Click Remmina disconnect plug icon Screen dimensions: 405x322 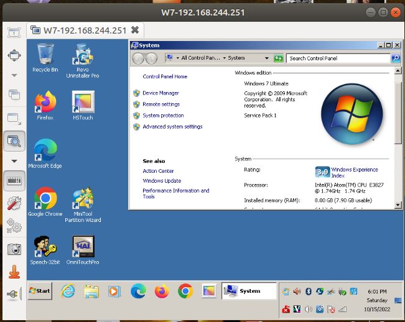click(x=13, y=293)
